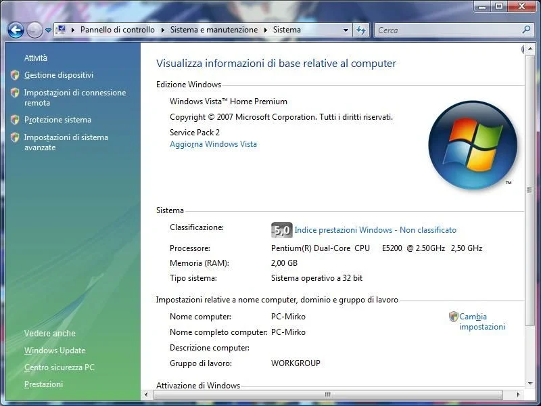Screen dimensions: 541x406
Task: Expand the arrow before Pannello di controllo
Action: (73, 30)
